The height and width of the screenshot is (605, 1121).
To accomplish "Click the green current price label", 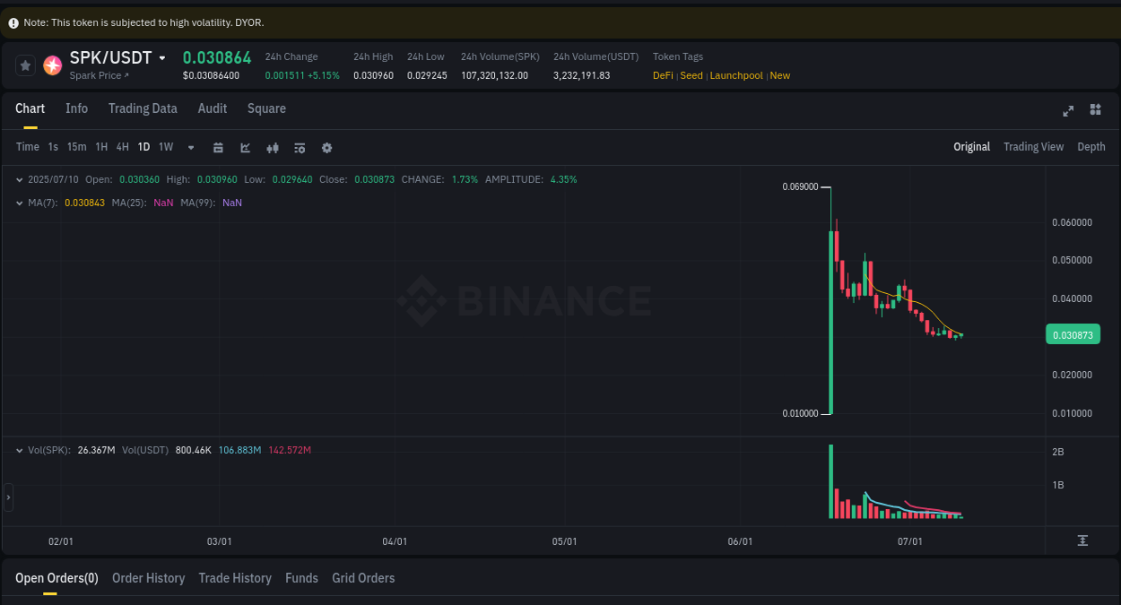I will pos(1073,333).
